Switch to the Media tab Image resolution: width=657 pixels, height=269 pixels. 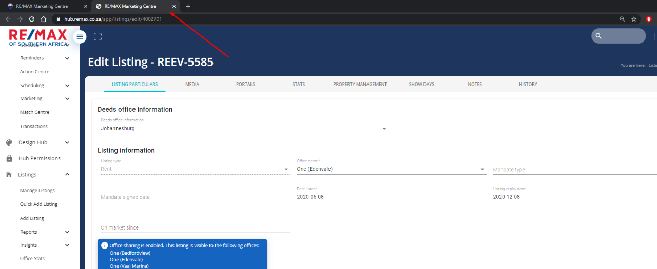(192, 84)
